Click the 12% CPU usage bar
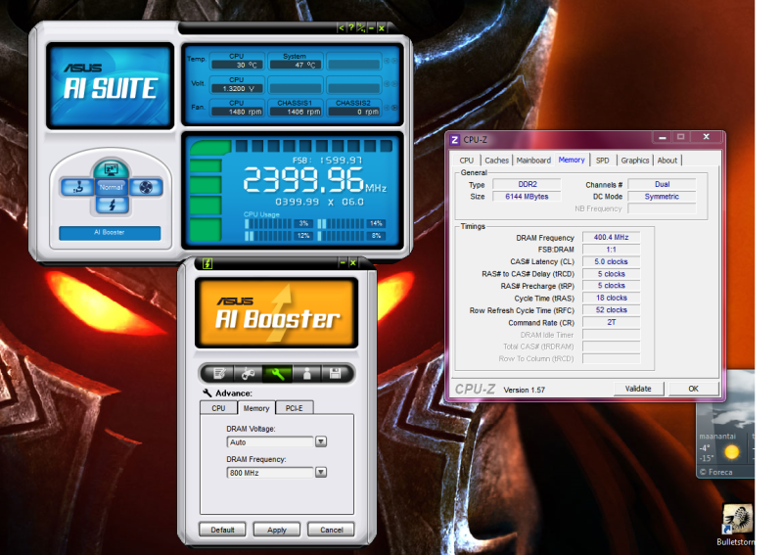Screen dimensions: 782x555 click(x=278, y=235)
